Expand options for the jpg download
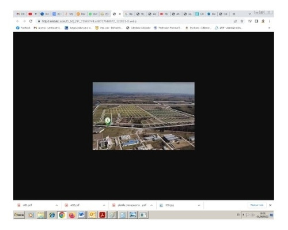The width and height of the screenshot is (288, 230). 199,205
